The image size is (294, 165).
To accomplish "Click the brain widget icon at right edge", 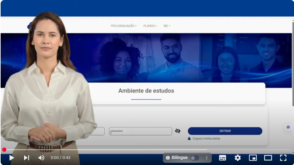I will [288, 127].
